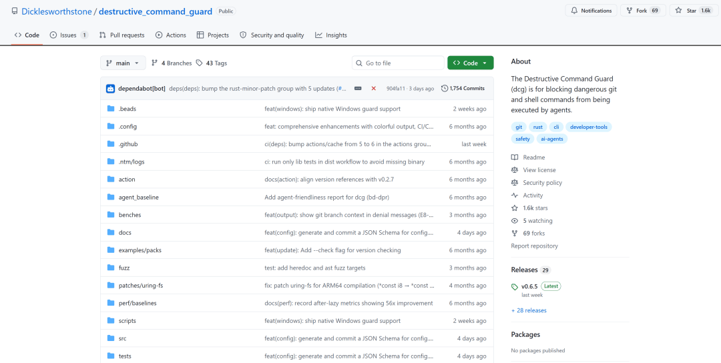The width and height of the screenshot is (721, 363).
Task: Click the Activity pulse icon
Action: pyautogui.click(x=515, y=196)
